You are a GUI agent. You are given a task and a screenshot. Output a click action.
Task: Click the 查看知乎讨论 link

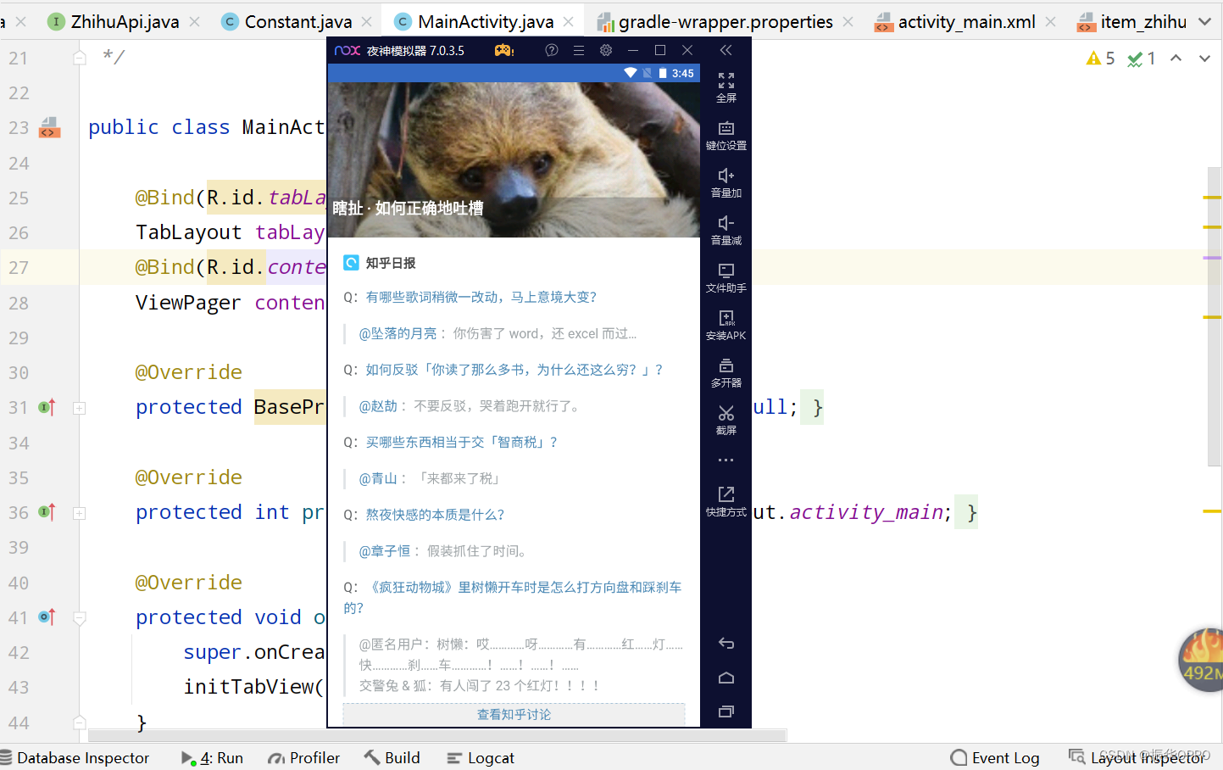click(514, 715)
